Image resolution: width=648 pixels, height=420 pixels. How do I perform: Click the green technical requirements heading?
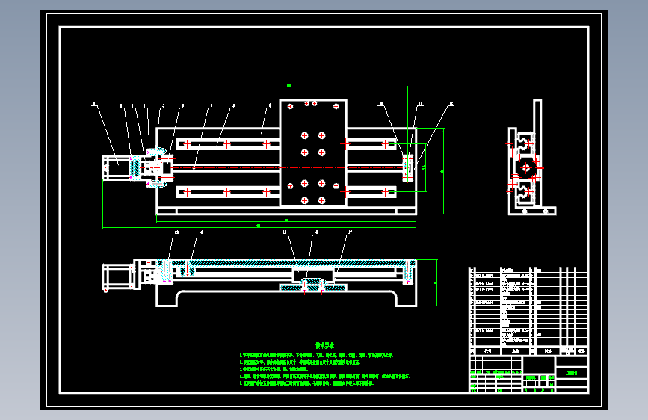325,345
